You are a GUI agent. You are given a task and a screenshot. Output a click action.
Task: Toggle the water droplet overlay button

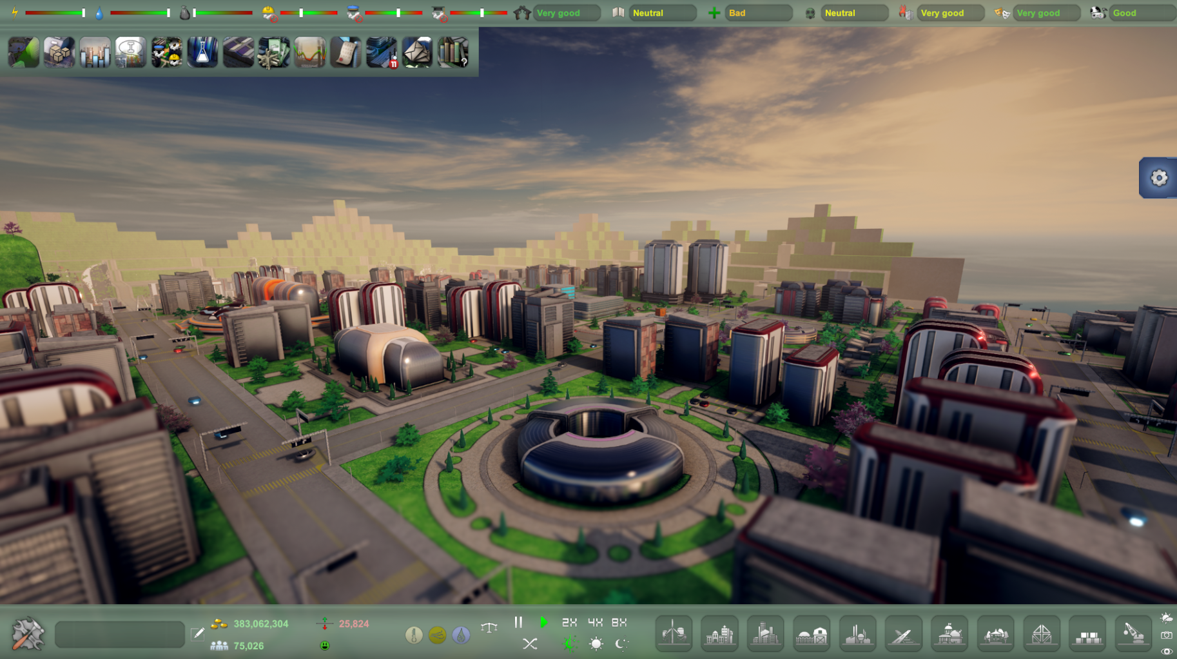click(x=460, y=635)
